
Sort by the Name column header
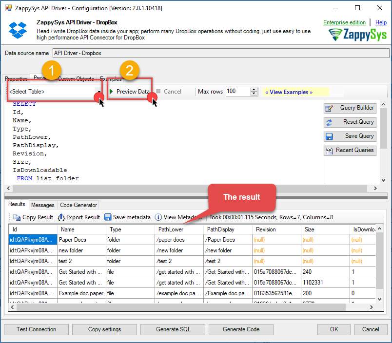tap(82, 229)
